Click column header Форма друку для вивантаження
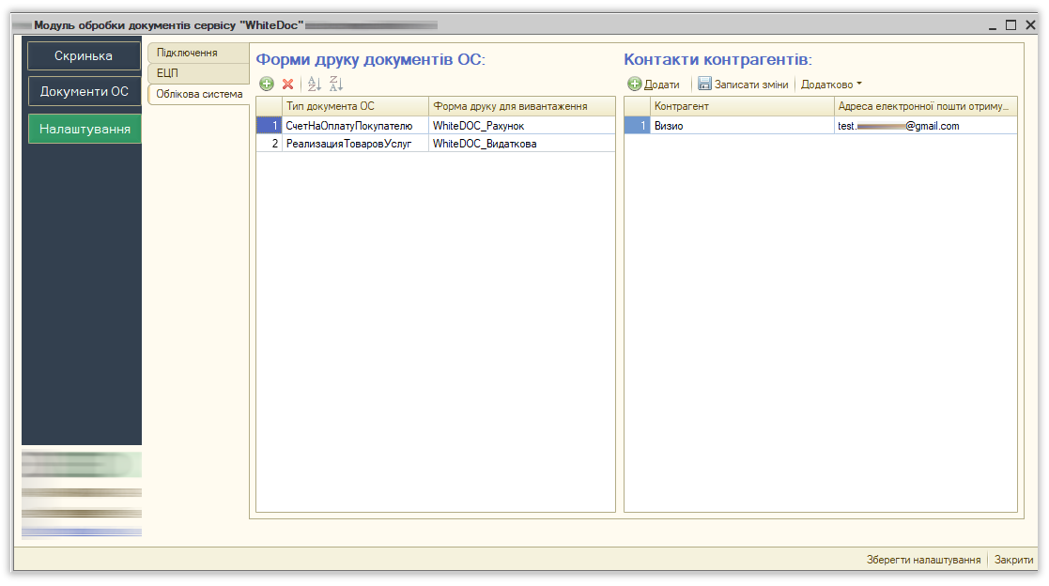This screenshot has height=586, width=1049. click(522, 106)
